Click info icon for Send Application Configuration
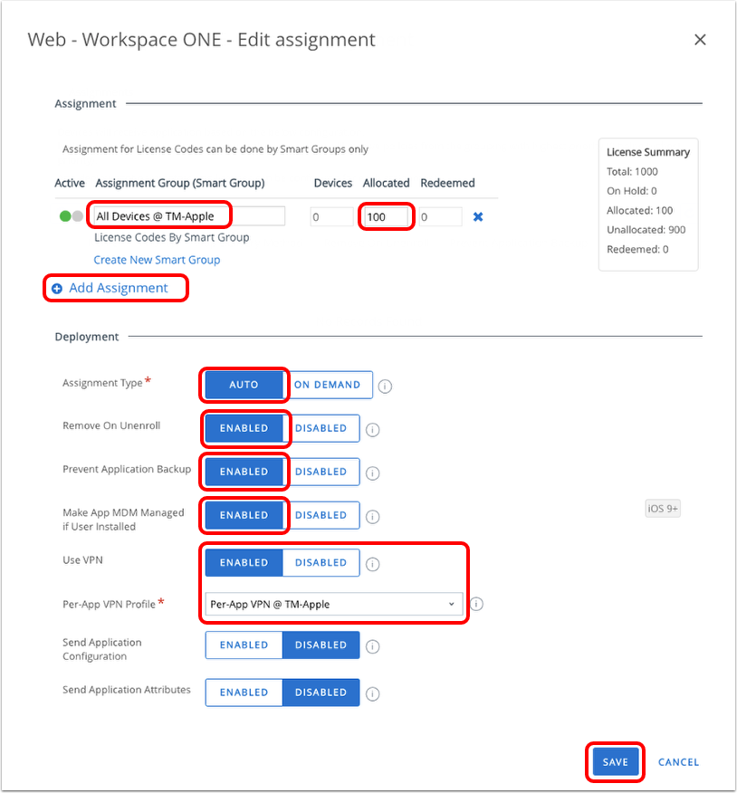The width and height of the screenshot is (737, 793). tap(372, 646)
